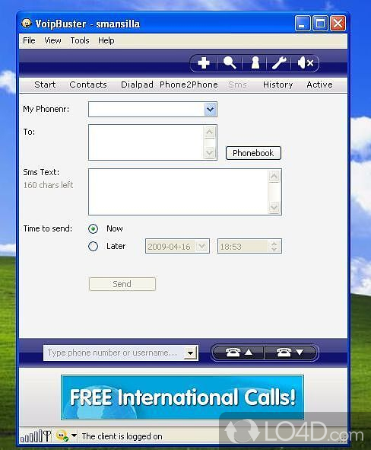Open the Tools menu
371x450 pixels.
(80, 40)
